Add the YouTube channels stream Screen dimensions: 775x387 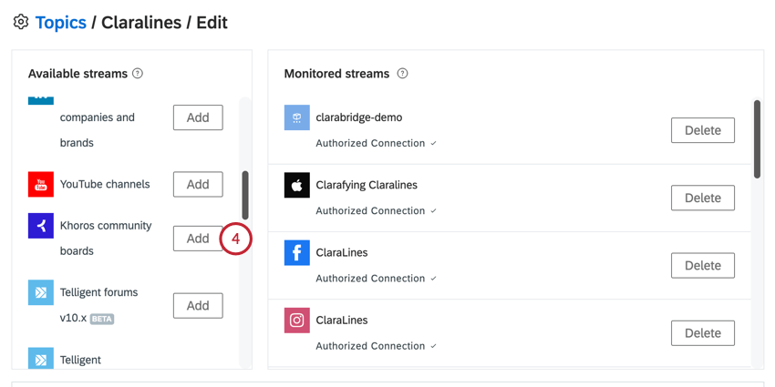coord(198,184)
